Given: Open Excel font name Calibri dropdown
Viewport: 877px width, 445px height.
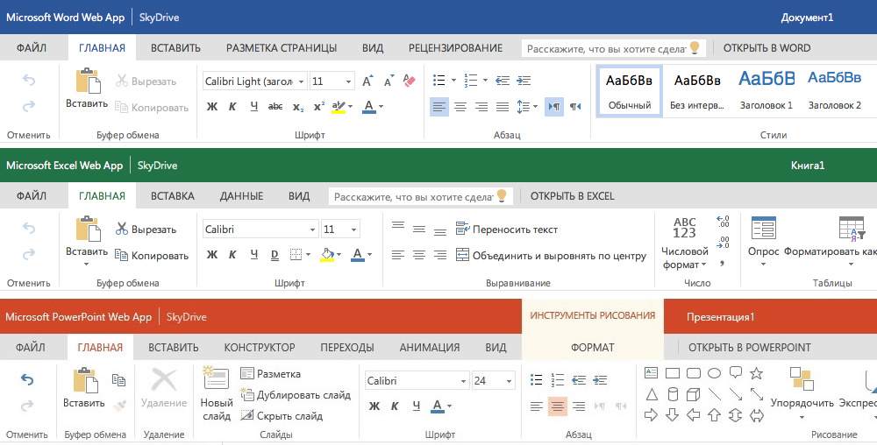Looking at the screenshot, I should [313, 230].
